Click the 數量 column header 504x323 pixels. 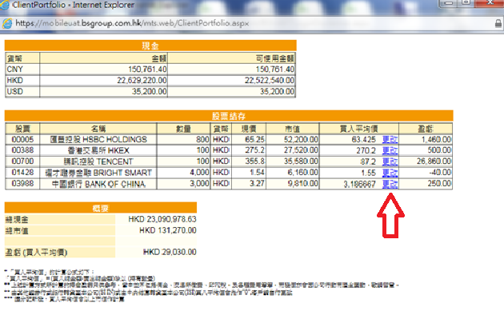[x=183, y=129]
